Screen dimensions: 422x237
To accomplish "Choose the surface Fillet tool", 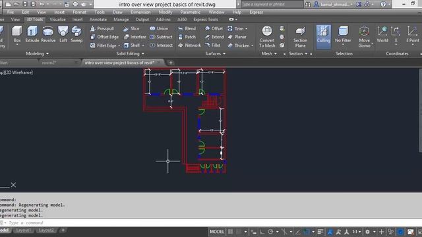I will pos(212,45).
